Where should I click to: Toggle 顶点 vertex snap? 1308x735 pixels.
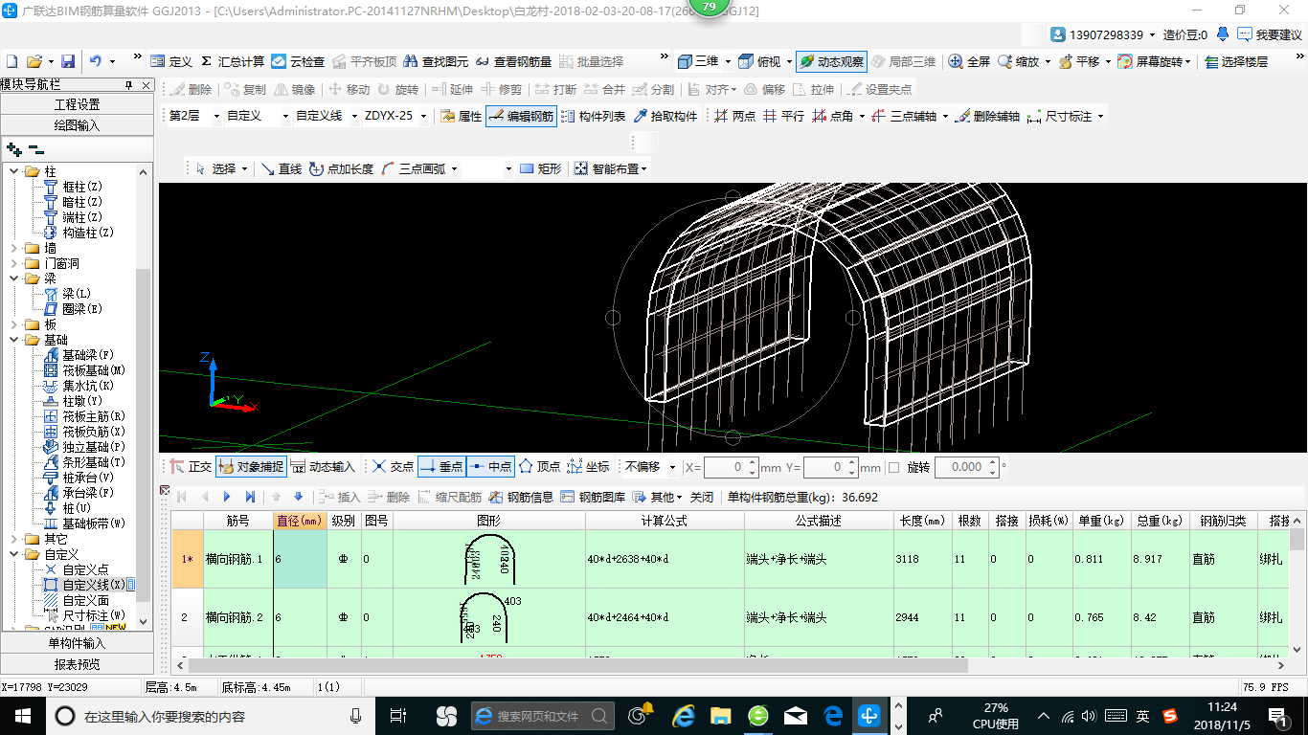click(539, 467)
